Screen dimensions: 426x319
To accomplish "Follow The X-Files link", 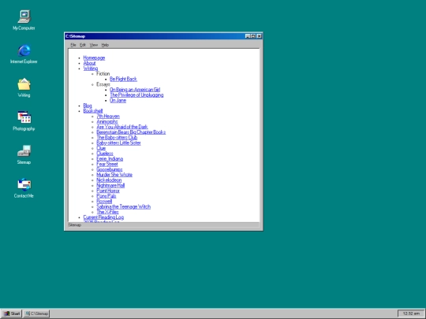I will (x=107, y=212).
